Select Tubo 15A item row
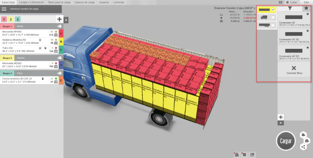 [29, 50]
